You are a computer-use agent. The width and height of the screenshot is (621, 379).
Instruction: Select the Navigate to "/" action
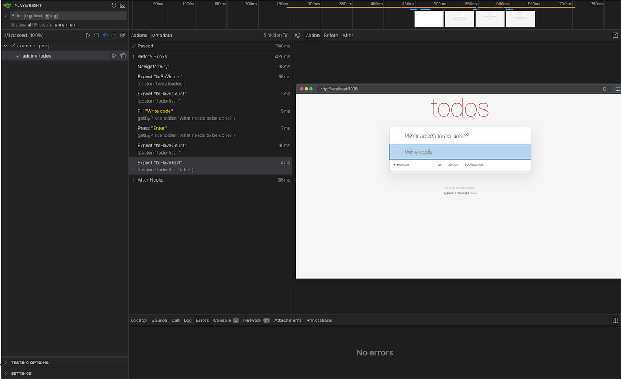211,67
